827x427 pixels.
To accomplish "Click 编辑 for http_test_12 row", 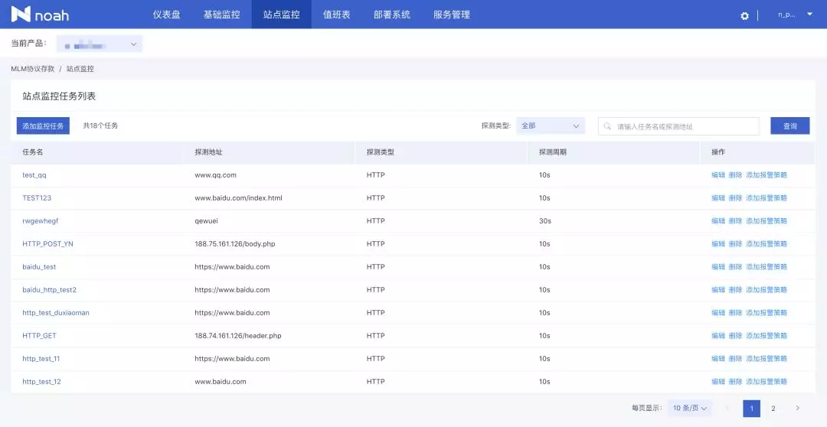I will pos(718,381).
